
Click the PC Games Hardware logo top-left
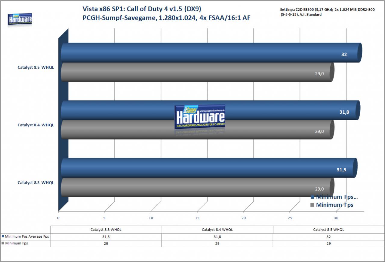pos(20,20)
